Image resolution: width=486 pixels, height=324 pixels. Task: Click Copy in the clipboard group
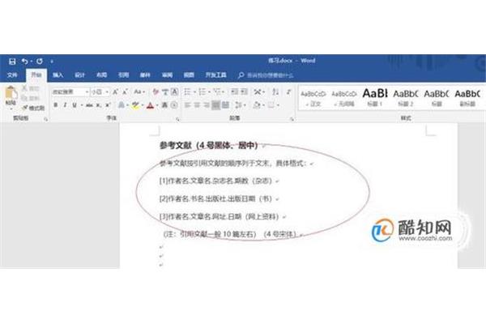(31, 98)
